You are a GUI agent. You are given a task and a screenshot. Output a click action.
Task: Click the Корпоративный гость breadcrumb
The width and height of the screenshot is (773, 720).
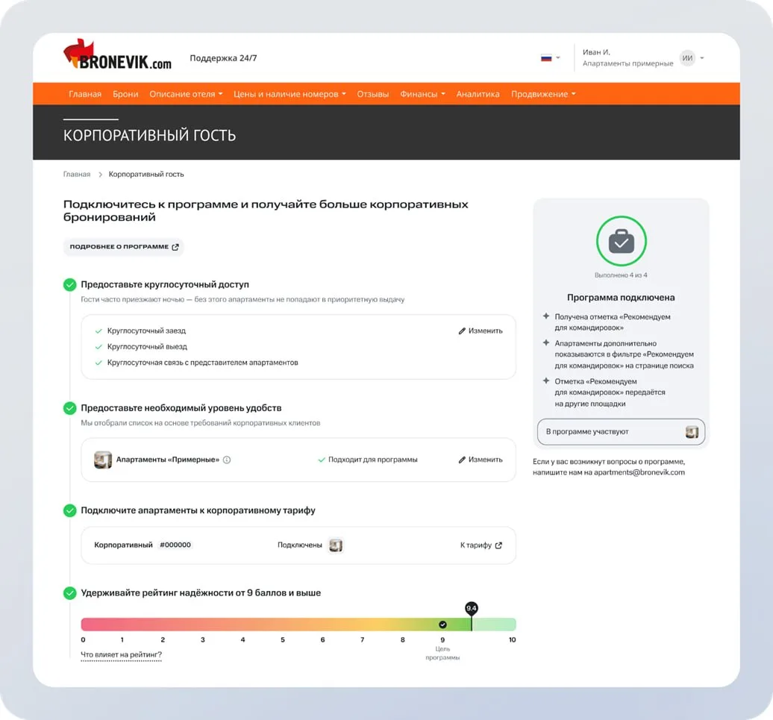[146, 175]
